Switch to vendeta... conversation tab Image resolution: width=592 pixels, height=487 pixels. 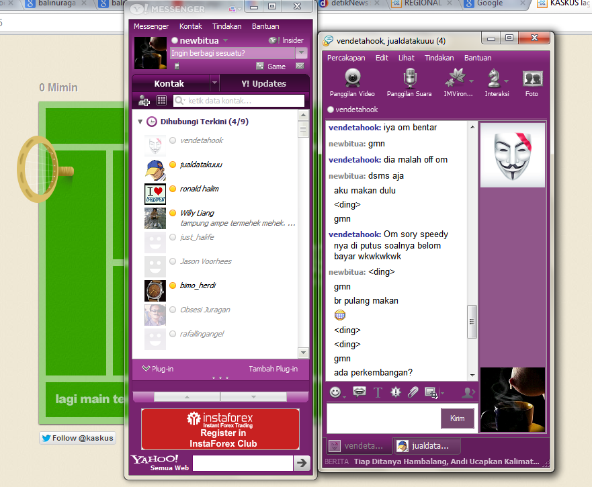[359, 446]
